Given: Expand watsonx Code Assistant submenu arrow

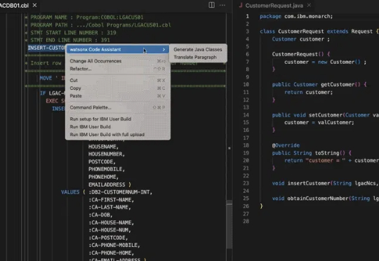Looking at the screenshot, I should tap(164, 50).
